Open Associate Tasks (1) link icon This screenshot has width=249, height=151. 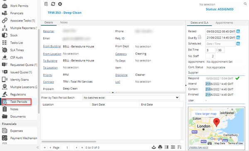(x=5, y=20)
